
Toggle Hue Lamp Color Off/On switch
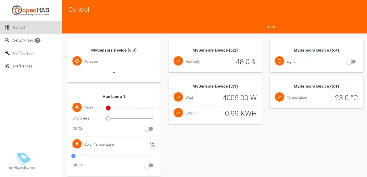(x=149, y=129)
